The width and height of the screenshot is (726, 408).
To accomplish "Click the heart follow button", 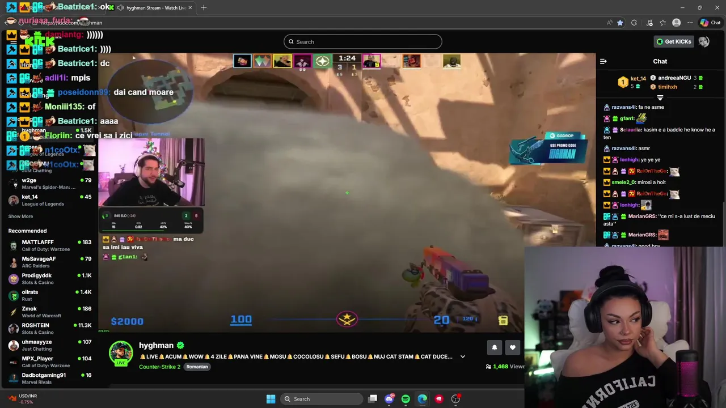I will (513, 348).
